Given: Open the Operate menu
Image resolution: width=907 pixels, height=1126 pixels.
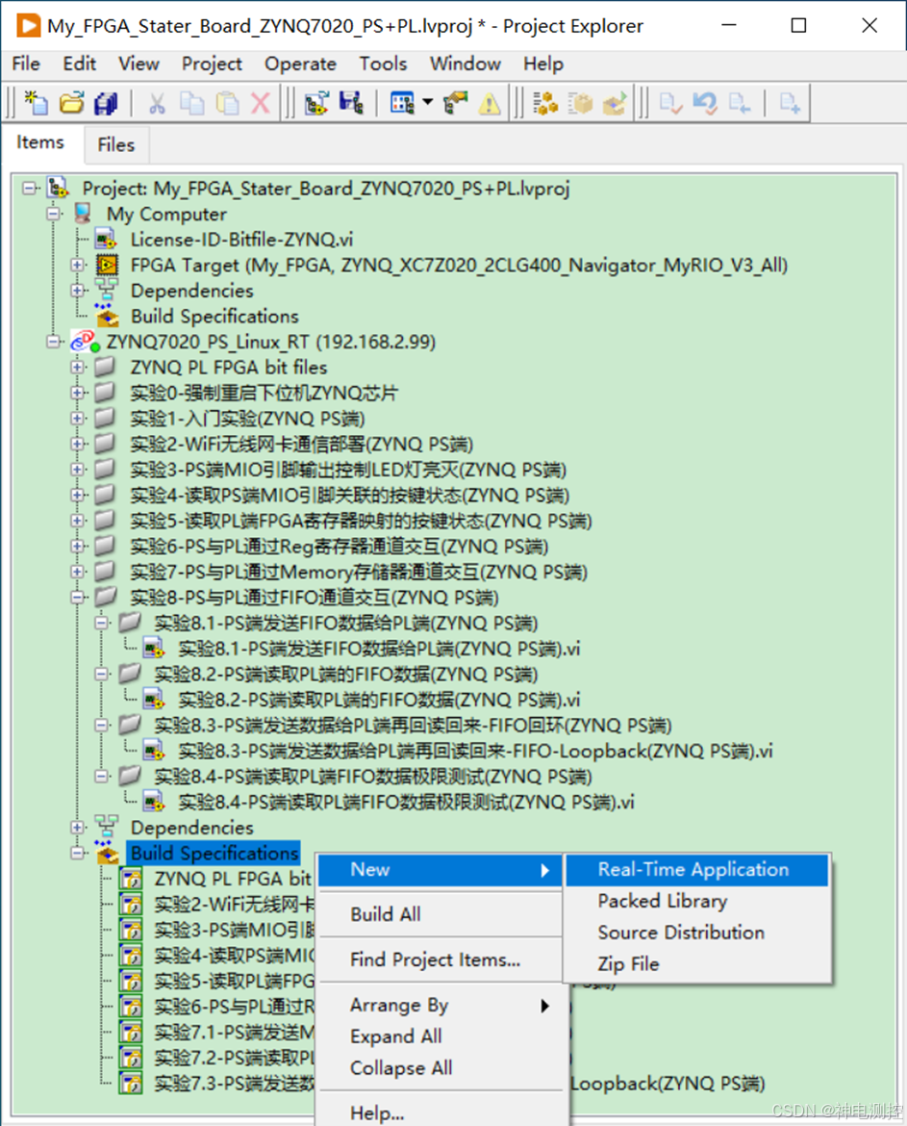Looking at the screenshot, I should (300, 64).
